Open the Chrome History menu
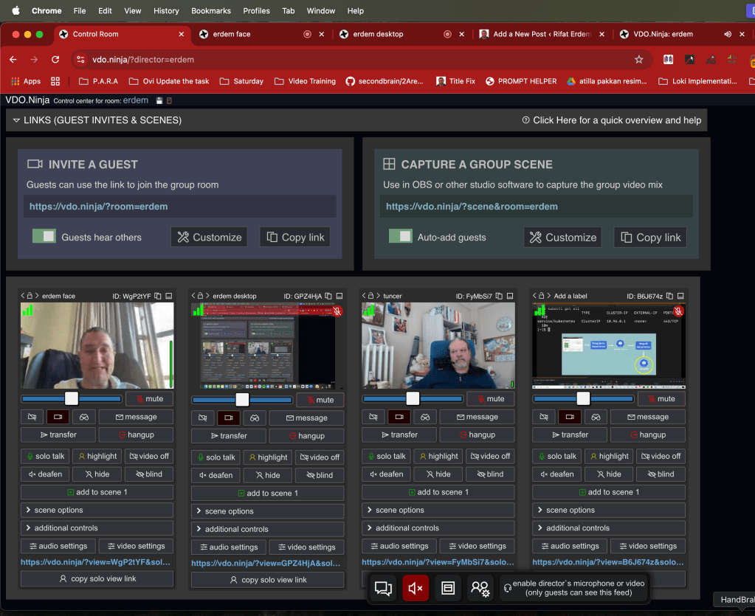This screenshot has height=616, width=755. pos(166,10)
